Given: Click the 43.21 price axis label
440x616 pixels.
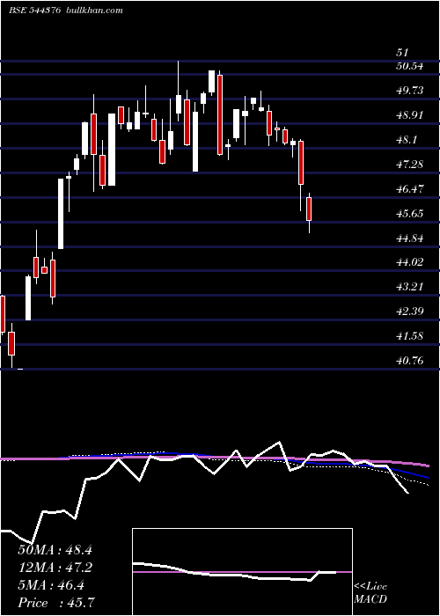Looking at the screenshot, I should click(x=410, y=287).
